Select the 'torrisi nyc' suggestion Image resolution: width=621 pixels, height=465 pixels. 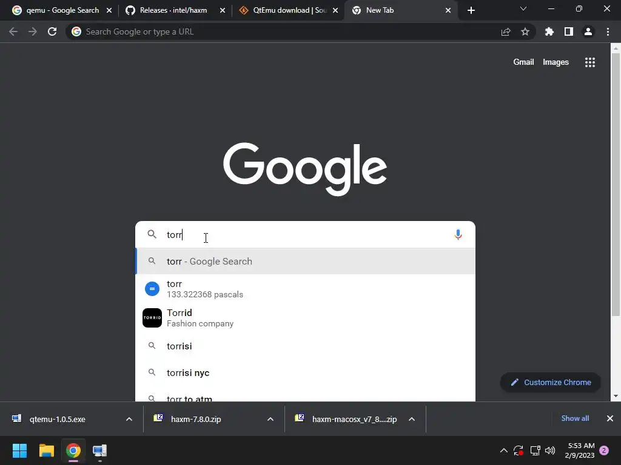(305, 372)
